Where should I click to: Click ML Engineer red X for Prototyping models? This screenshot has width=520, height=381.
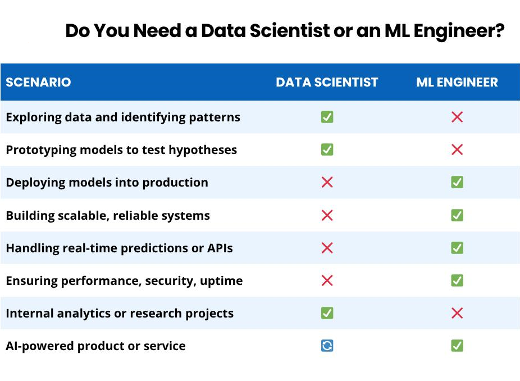coord(457,149)
